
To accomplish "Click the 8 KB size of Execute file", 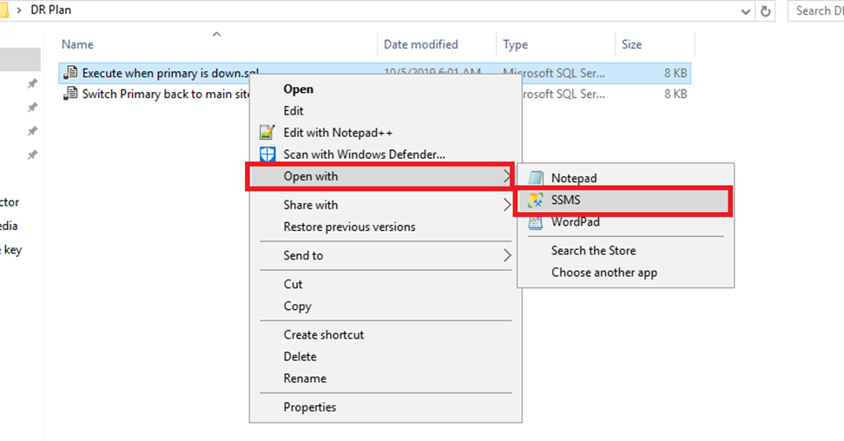I will pyautogui.click(x=675, y=73).
